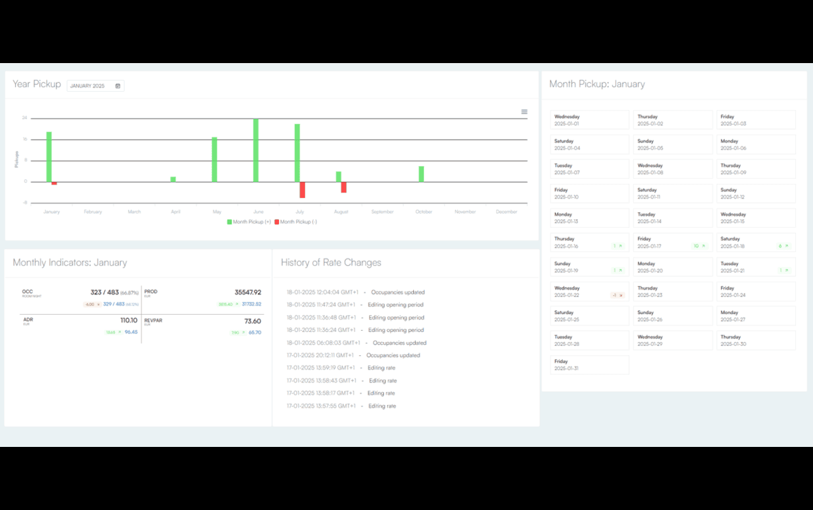Click the pickup badge on Sunday 2025-01-19
This screenshot has height=510, width=813.
tap(618, 270)
